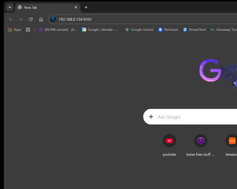Select the New Tab tab
Viewport: 237px width, 189px height.
(47, 8)
